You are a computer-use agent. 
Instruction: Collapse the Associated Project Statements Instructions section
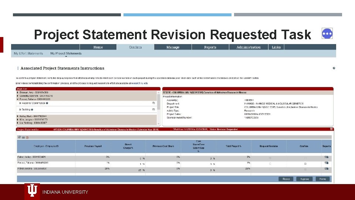18,68
